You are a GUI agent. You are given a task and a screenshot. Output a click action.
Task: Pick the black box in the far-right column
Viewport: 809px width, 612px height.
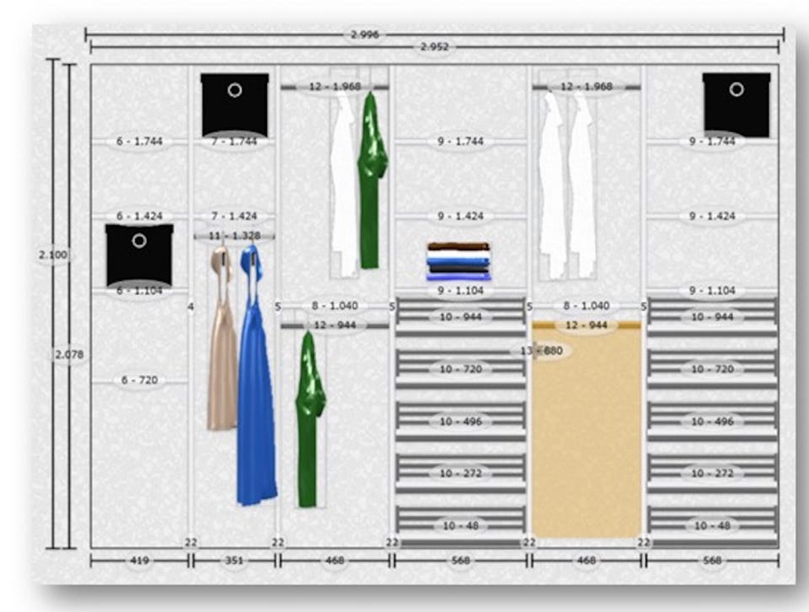[737, 105]
